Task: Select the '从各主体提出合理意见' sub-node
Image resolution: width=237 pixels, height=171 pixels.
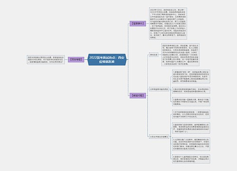Action: click(159, 136)
